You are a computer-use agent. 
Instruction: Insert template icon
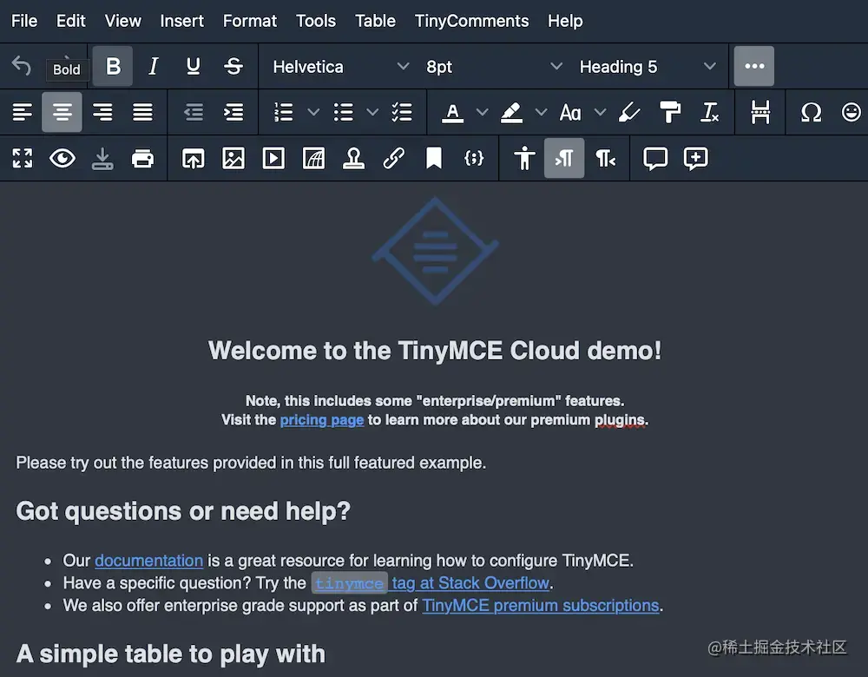click(314, 158)
